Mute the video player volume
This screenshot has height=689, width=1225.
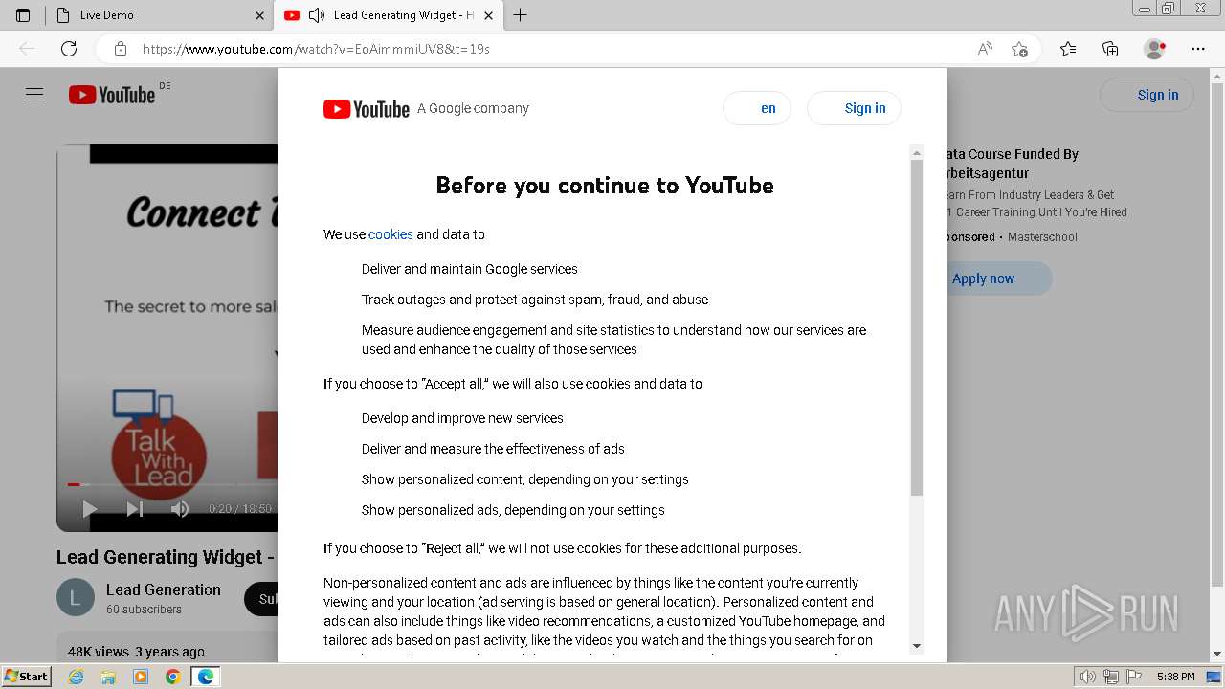click(x=179, y=509)
